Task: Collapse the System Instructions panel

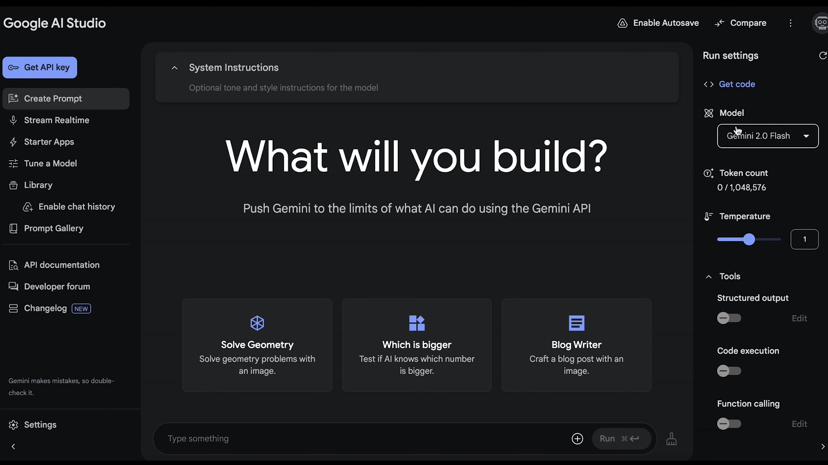Action: pyautogui.click(x=175, y=68)
